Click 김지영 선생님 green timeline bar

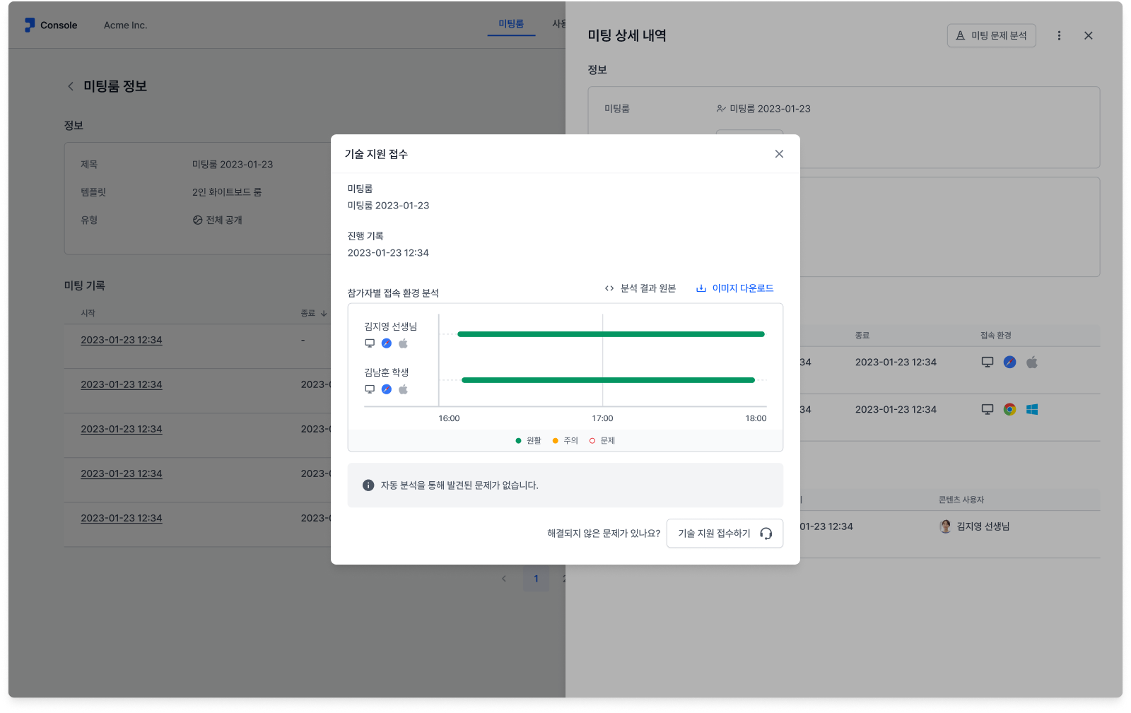point(611,334)
